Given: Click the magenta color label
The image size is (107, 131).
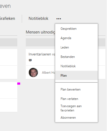Looking at the screenshot, I should coord(19,84).
